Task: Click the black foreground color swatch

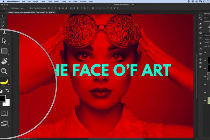Action: 2,98
